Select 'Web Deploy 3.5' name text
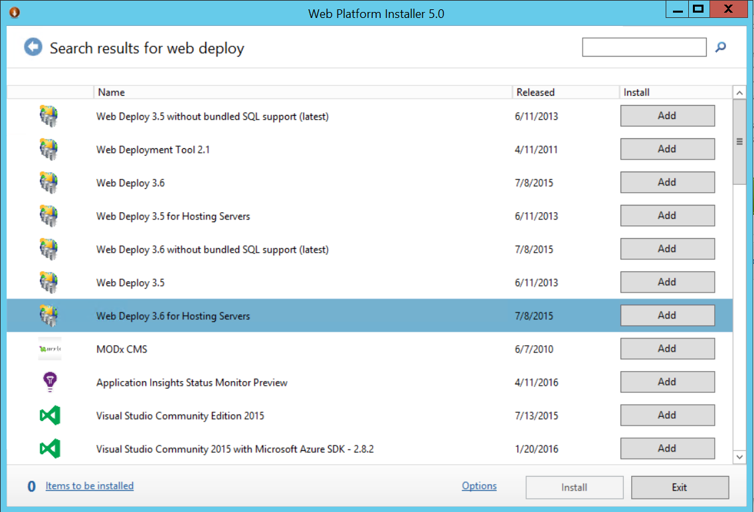 click(x=130, y=283)
